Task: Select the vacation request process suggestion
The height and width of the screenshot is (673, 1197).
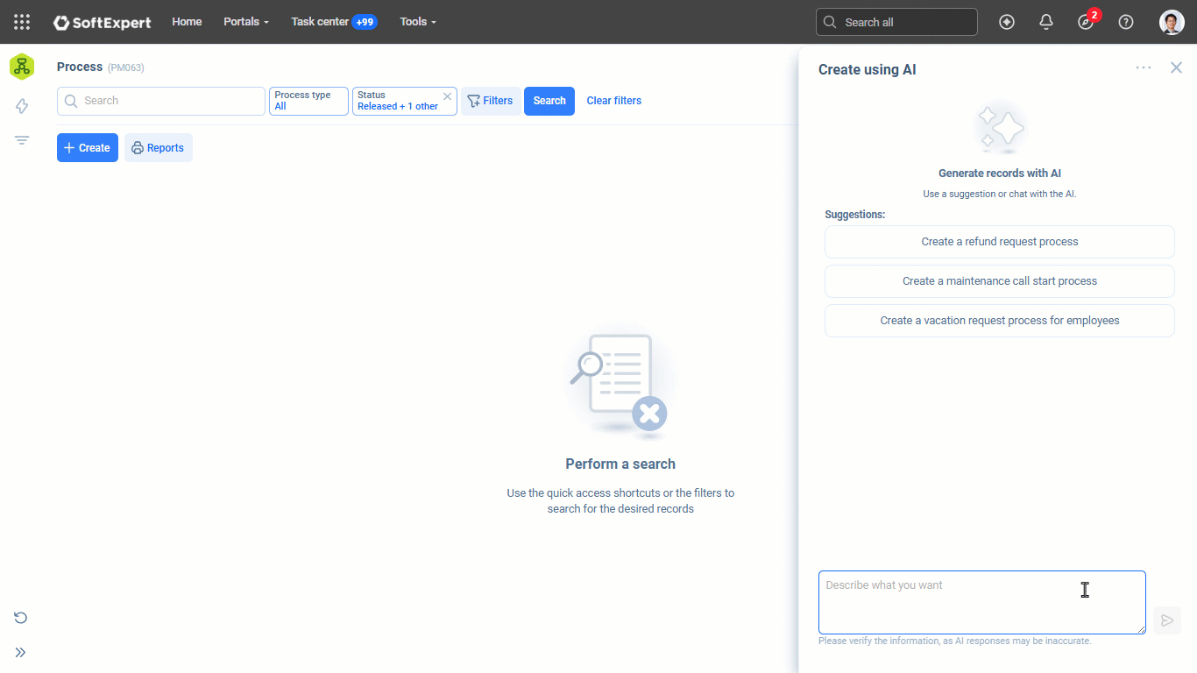Action: [x=1000, y=321]
